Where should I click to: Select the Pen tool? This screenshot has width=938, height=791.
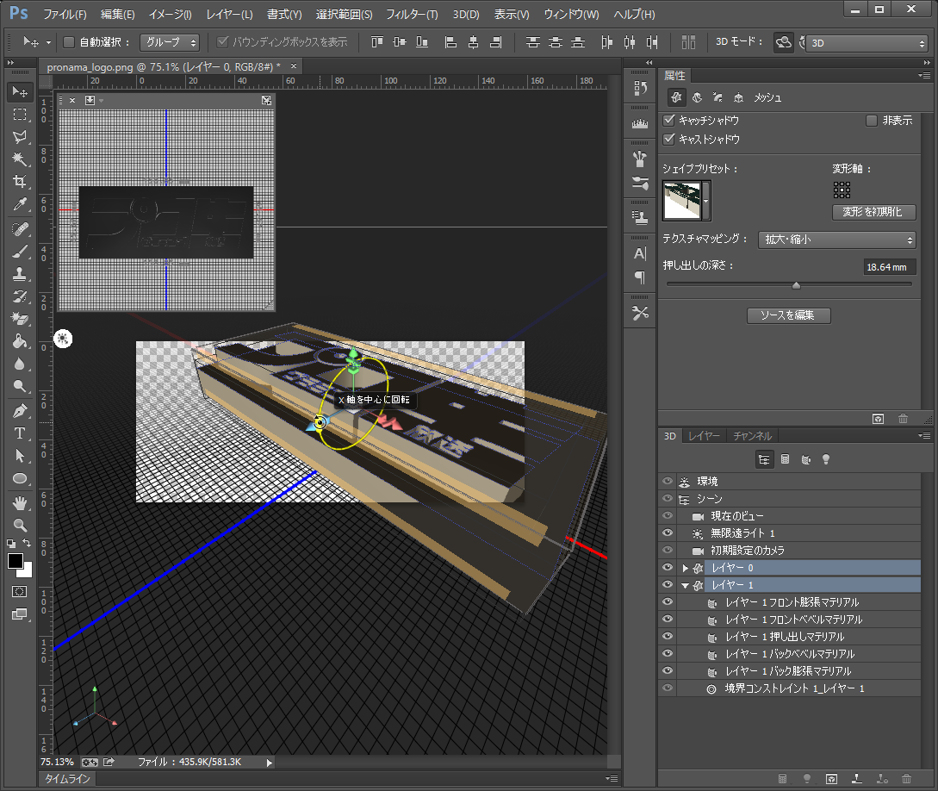point(20,410)
